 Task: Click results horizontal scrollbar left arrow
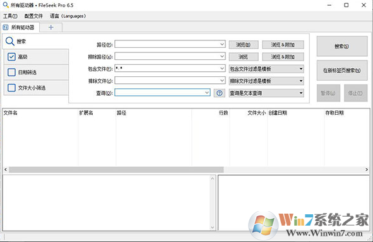point(6,170)
